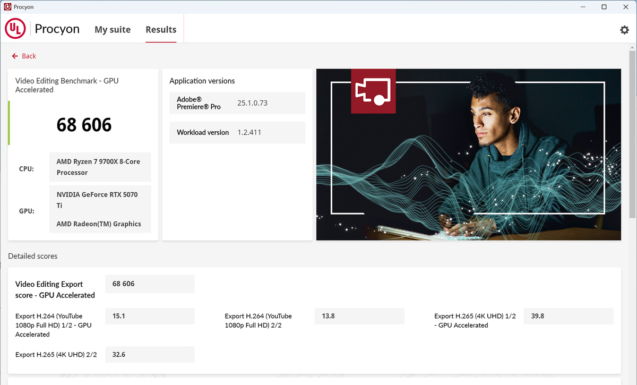This screenshot has height=385, width=637.
Task: Click the GPU: label
Action: (27, 211)
